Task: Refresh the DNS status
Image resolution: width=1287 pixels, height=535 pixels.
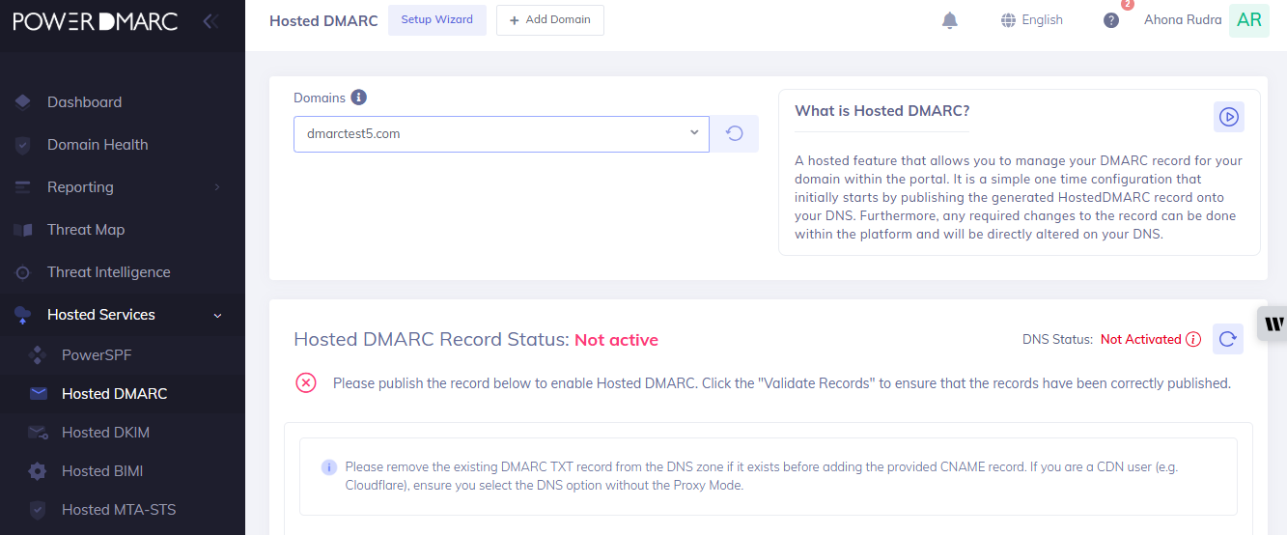Action: point(1228,339)
